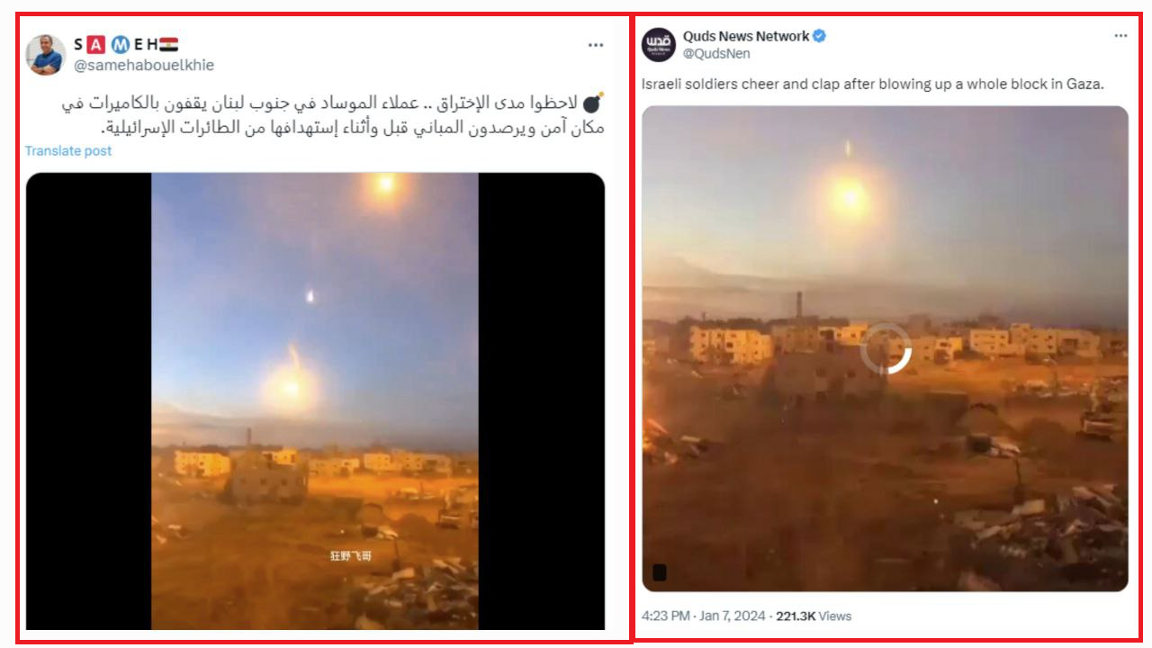Click the 4:23 PM timestamp
The image size is (1152, 648).
click(x=666, y=616)
